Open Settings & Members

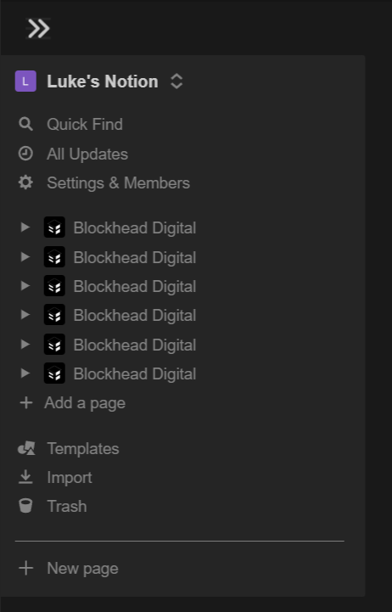click(x=119, y=183)
